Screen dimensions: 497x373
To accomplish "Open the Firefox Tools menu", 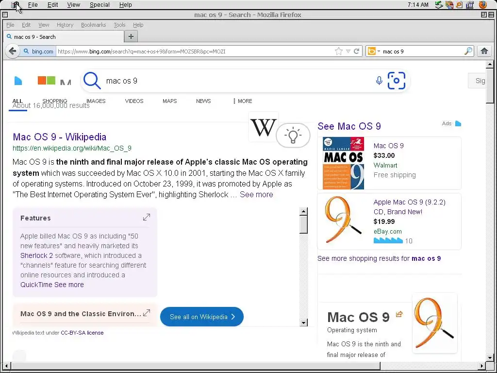I will tap(119, 25).
